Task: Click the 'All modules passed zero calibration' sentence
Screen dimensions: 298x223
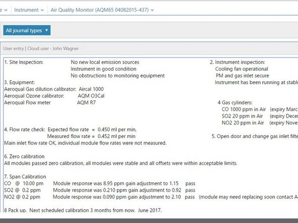Action: tap(121, 163)
